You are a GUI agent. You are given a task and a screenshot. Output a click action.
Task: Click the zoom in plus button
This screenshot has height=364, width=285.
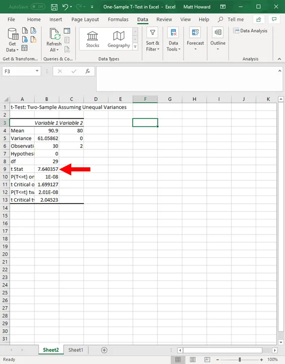[261, 359]
